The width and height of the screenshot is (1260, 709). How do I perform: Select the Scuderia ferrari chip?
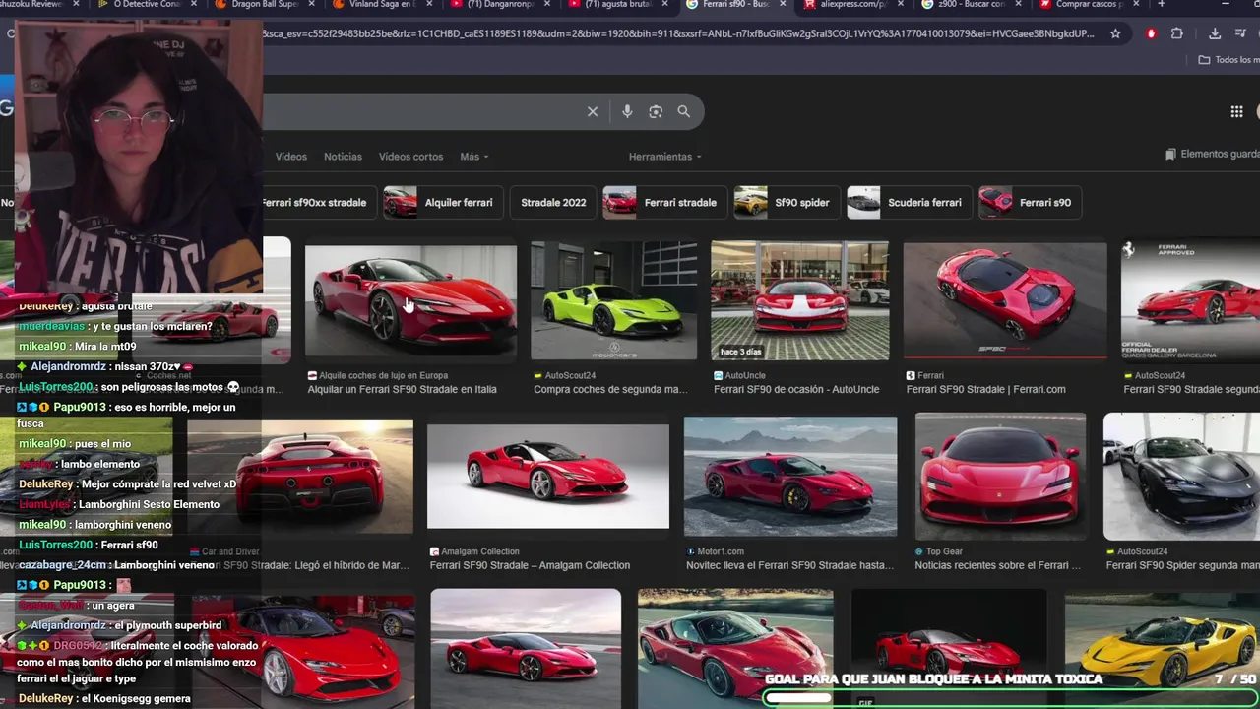[x=908, y=203]
